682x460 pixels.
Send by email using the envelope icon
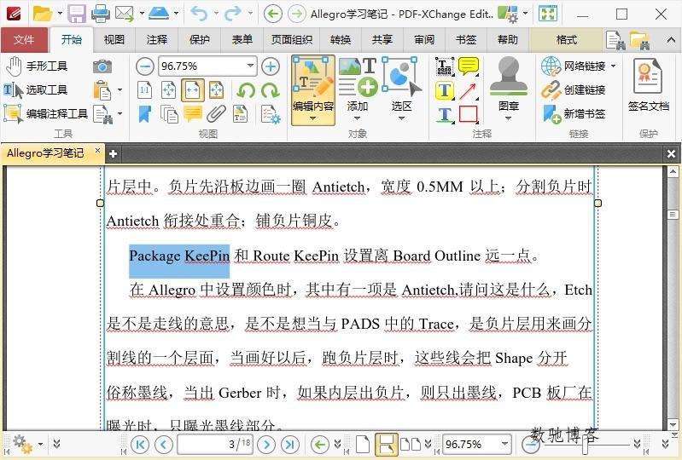tap(125, 14)
